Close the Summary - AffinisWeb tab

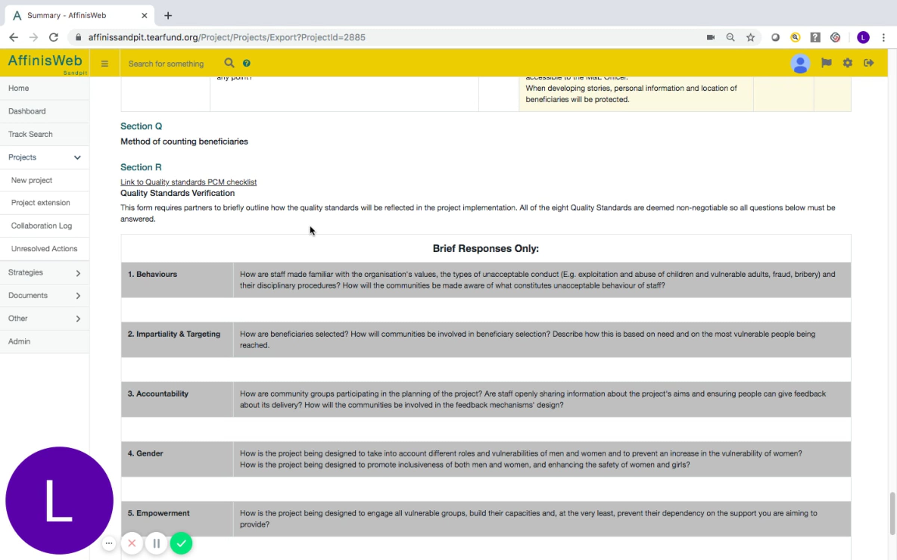(x=144, y=16)
